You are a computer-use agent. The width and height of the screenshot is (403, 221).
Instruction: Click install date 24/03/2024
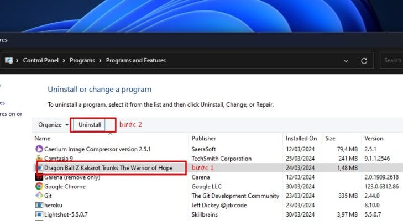(300, 168)
